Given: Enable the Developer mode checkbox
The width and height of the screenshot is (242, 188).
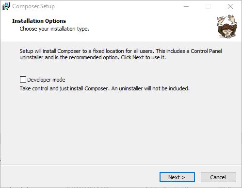Looking at the screenshot, I should click(x=23, y=80).
